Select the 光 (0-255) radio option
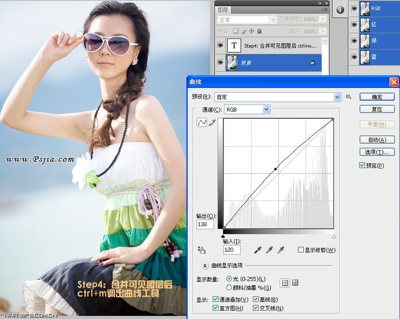 [x=229, y=278]
